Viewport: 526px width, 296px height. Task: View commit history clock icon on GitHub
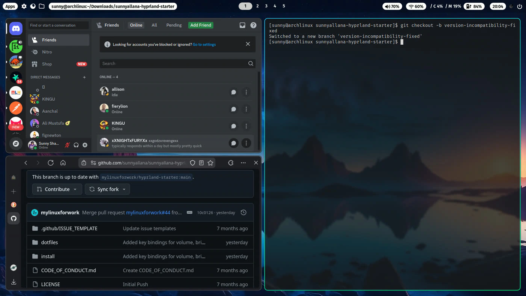pyautogui.click(x=243, y=213)
